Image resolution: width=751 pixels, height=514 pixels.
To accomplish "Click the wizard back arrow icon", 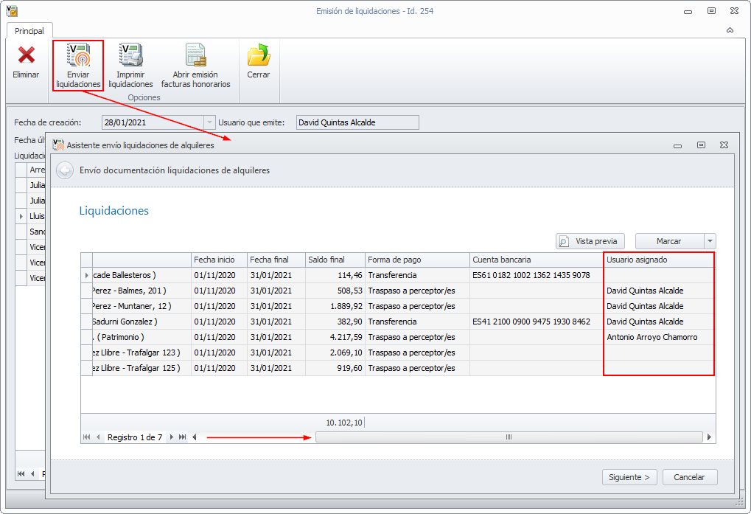I will tap(65, 170).
